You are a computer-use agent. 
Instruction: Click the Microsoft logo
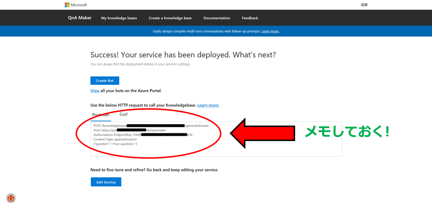click(76, 5)
